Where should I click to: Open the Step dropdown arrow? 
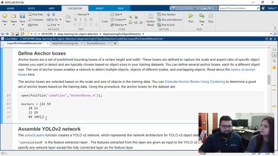click(x=202, y=25)
